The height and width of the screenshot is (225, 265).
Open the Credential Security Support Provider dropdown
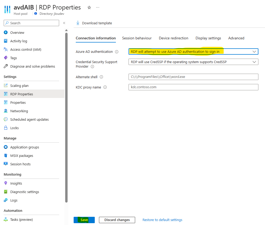pyautogui.click(x=193, y=62)
